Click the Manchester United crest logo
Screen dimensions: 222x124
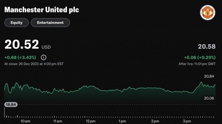(x=207, y=13)
